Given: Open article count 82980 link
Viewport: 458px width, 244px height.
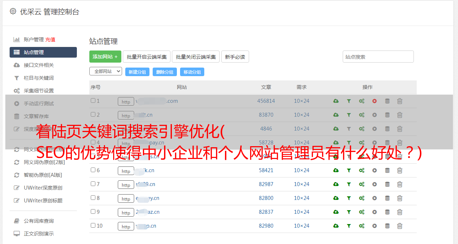Looking at the screenshot, I should click(266, 226).
